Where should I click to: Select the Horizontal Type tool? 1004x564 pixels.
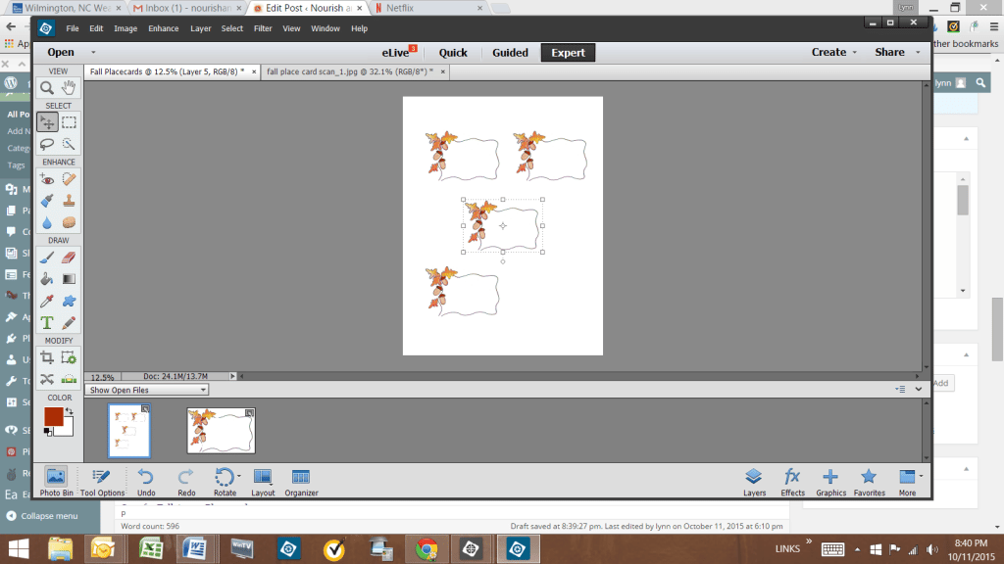pos(47,322)
